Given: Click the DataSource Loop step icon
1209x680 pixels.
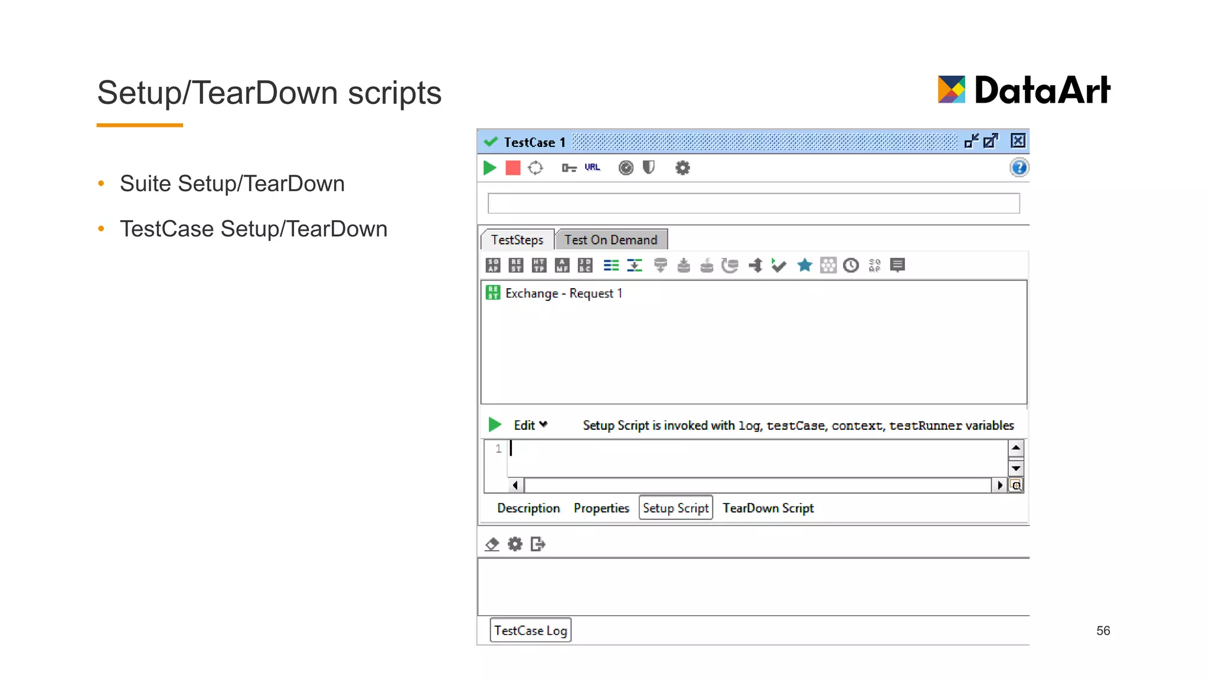Looking at the screenshot, I should (730, 266).
